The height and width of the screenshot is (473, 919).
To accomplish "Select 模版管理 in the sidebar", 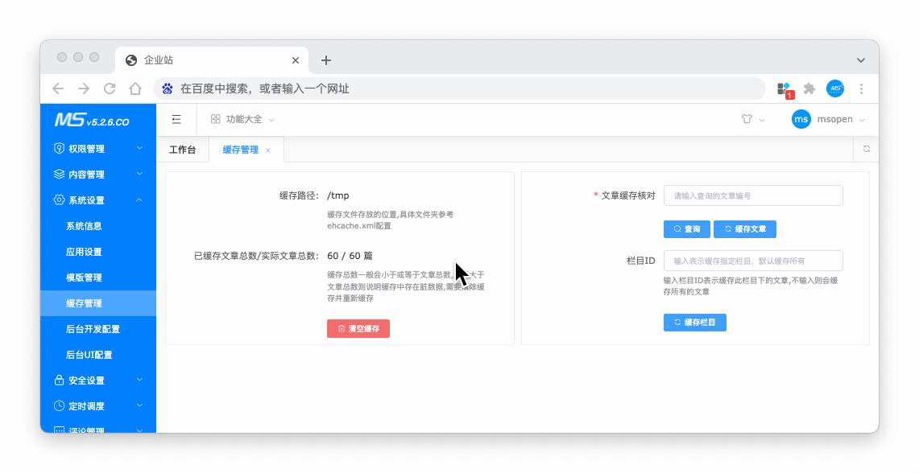I will [84, 278].
